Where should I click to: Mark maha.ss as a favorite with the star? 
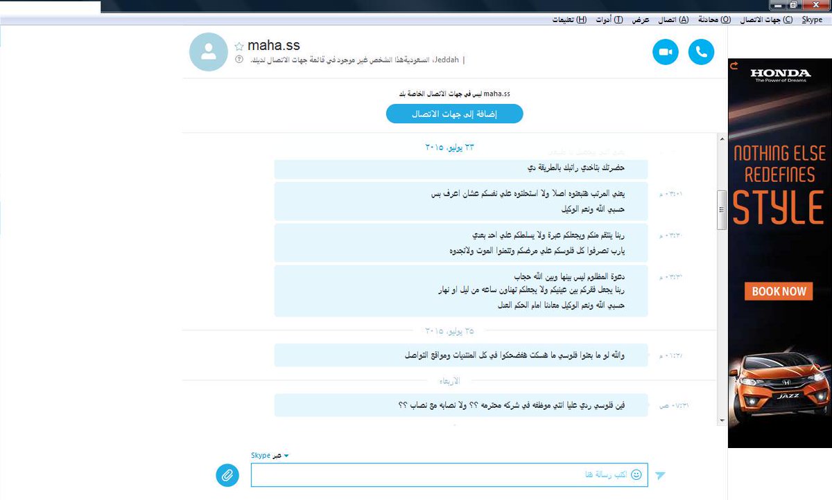[239, 46]
